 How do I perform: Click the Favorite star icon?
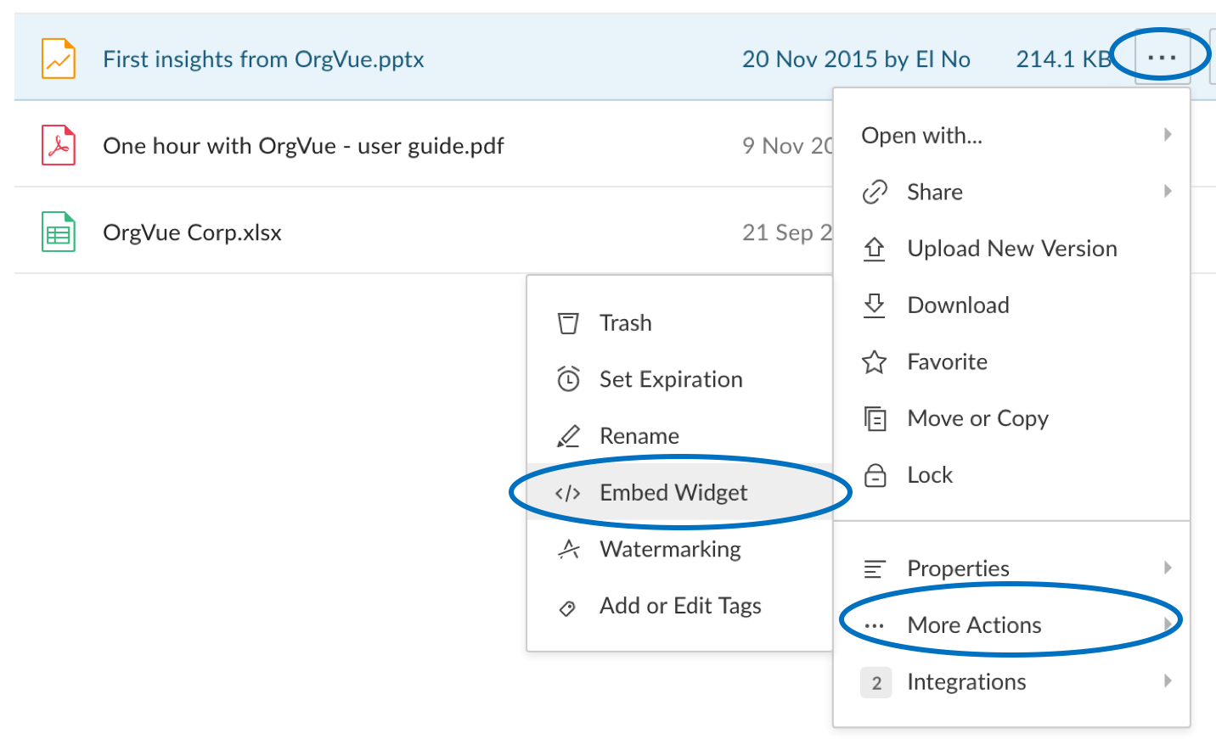(x=875, y=362)
